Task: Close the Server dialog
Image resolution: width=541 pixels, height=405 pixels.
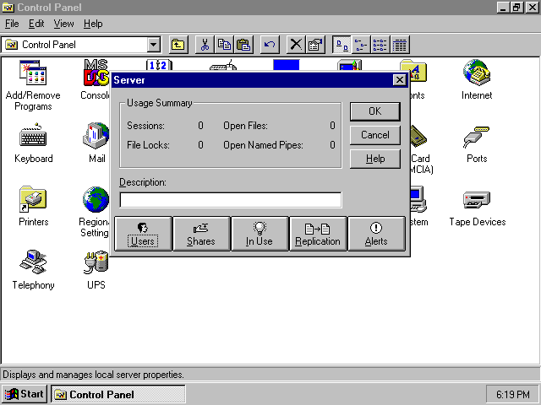Action: [400, 80]
